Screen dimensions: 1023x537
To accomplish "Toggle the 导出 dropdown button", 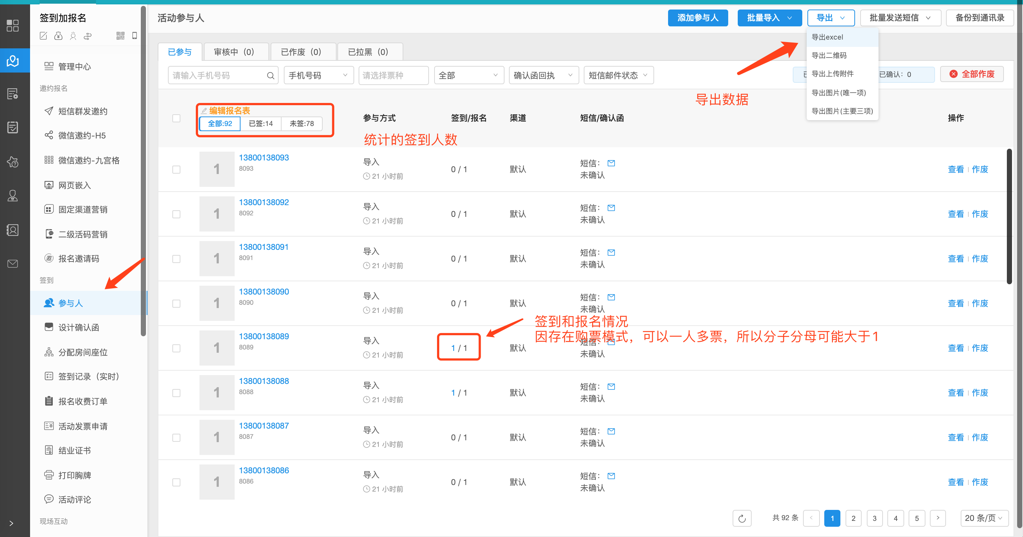I will tap(831, 18).
